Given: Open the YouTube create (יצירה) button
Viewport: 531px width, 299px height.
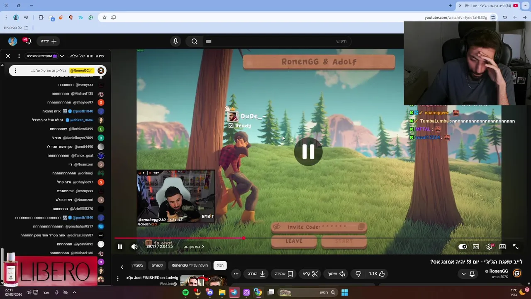Looking at the screenshot, I should point(49,41).
